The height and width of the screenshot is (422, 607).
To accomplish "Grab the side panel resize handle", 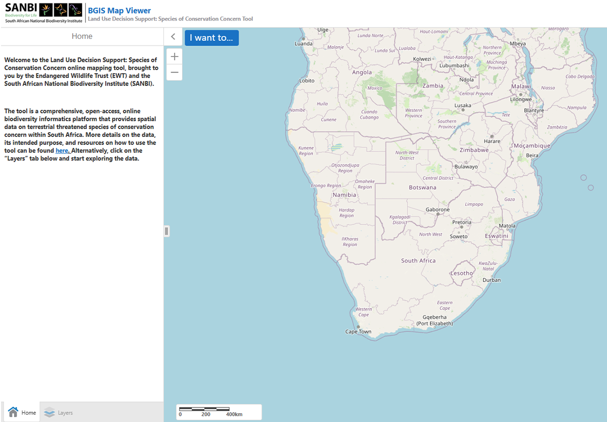I will [167, 231].
